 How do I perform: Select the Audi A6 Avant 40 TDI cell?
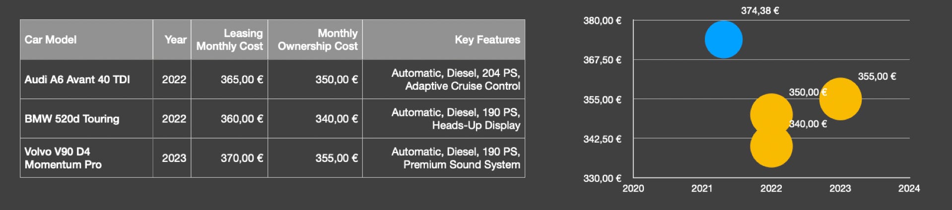86,79
